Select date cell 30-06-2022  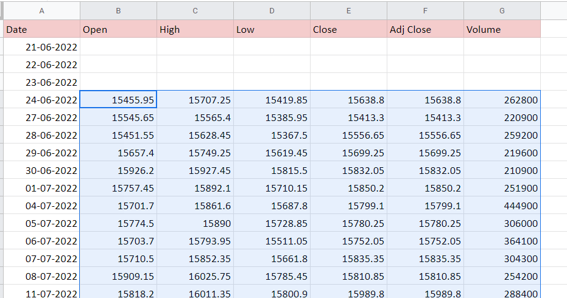tap(41, 170)
